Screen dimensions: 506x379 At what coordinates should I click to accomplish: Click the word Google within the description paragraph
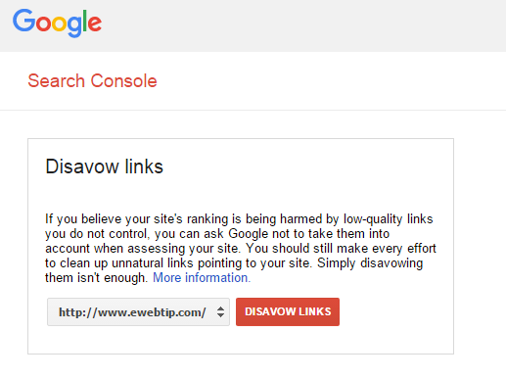pos(249,234)
